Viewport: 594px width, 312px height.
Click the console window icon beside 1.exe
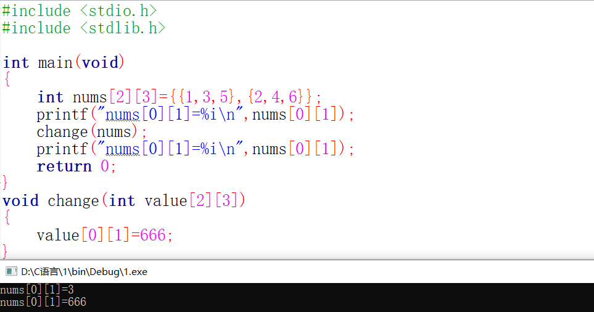coord(11,271)
